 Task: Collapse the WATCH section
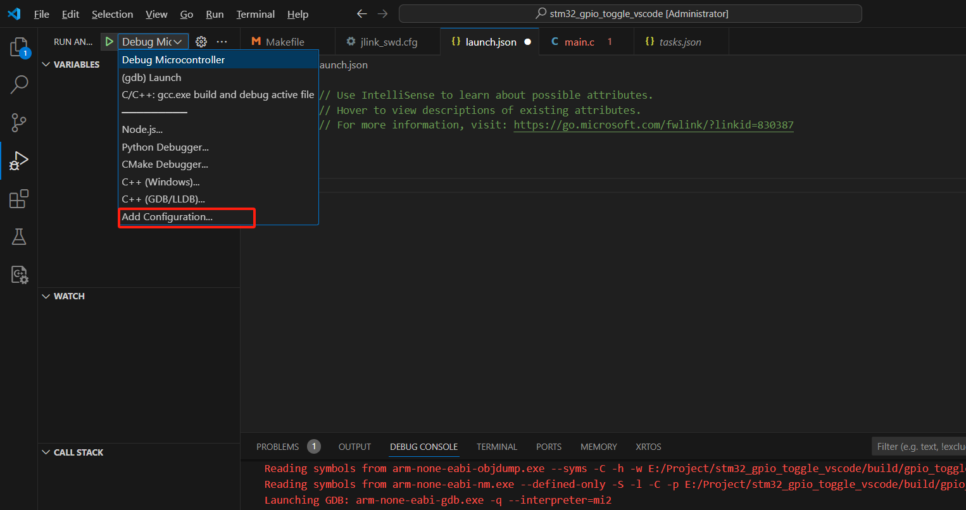[x=46, y=295]
